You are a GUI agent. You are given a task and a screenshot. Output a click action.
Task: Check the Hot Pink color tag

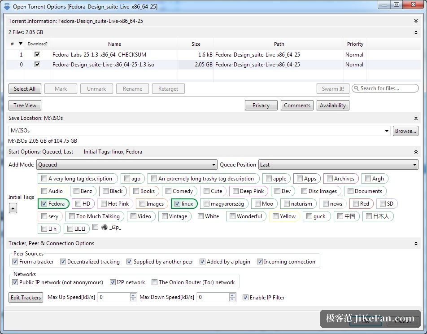click(104, 204)
